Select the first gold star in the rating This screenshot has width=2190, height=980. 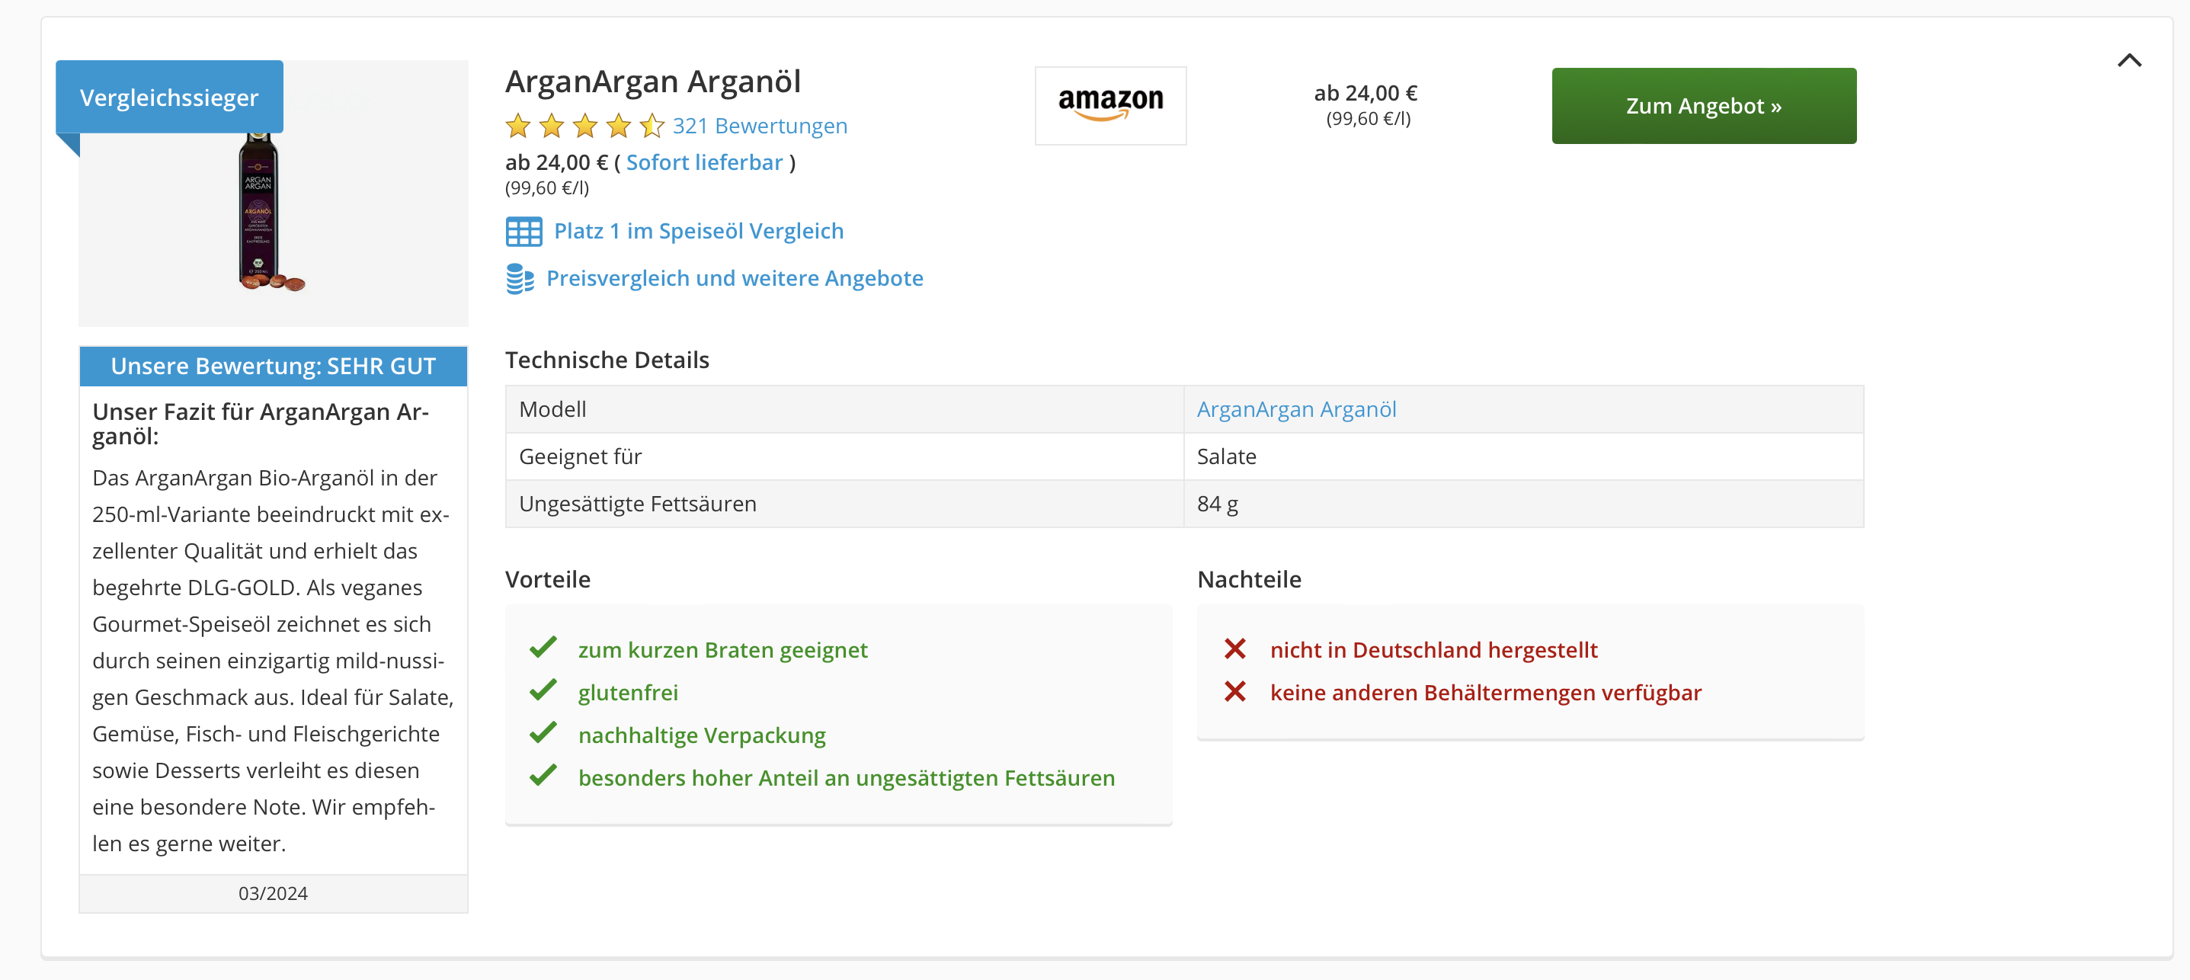(519, 126)
